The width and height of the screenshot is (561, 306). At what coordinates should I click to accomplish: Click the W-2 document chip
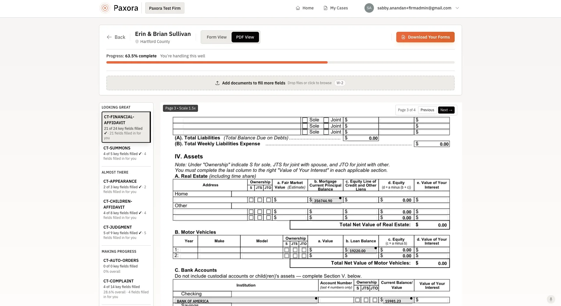340,83
